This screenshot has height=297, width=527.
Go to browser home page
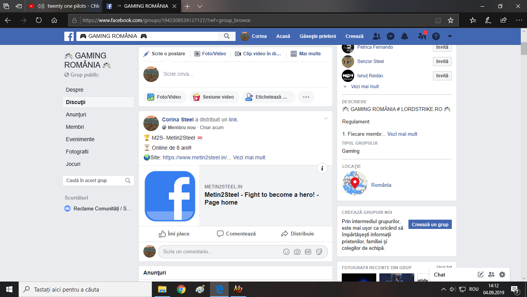[x=54, y=20]
